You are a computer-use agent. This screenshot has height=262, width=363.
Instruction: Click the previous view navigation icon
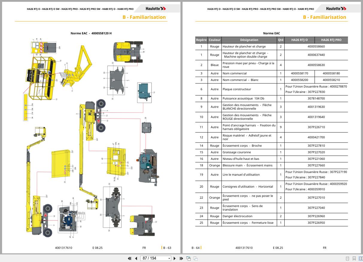tap(189, 258)
